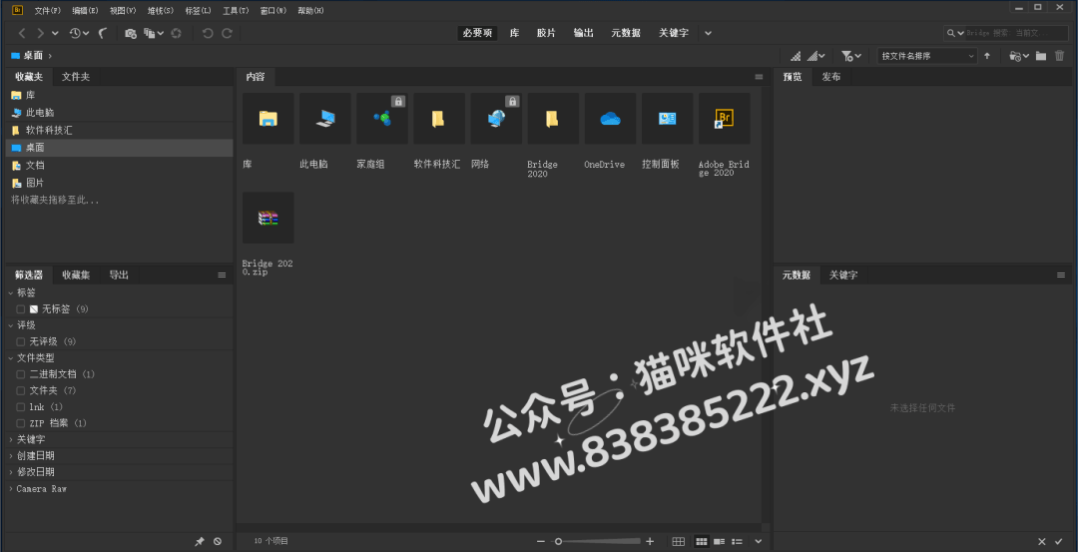Image resolution: width=1078 pixels, height=552 pixels.
Task: Apply metadata with the checkmark icon
Action: [1059, 541]
